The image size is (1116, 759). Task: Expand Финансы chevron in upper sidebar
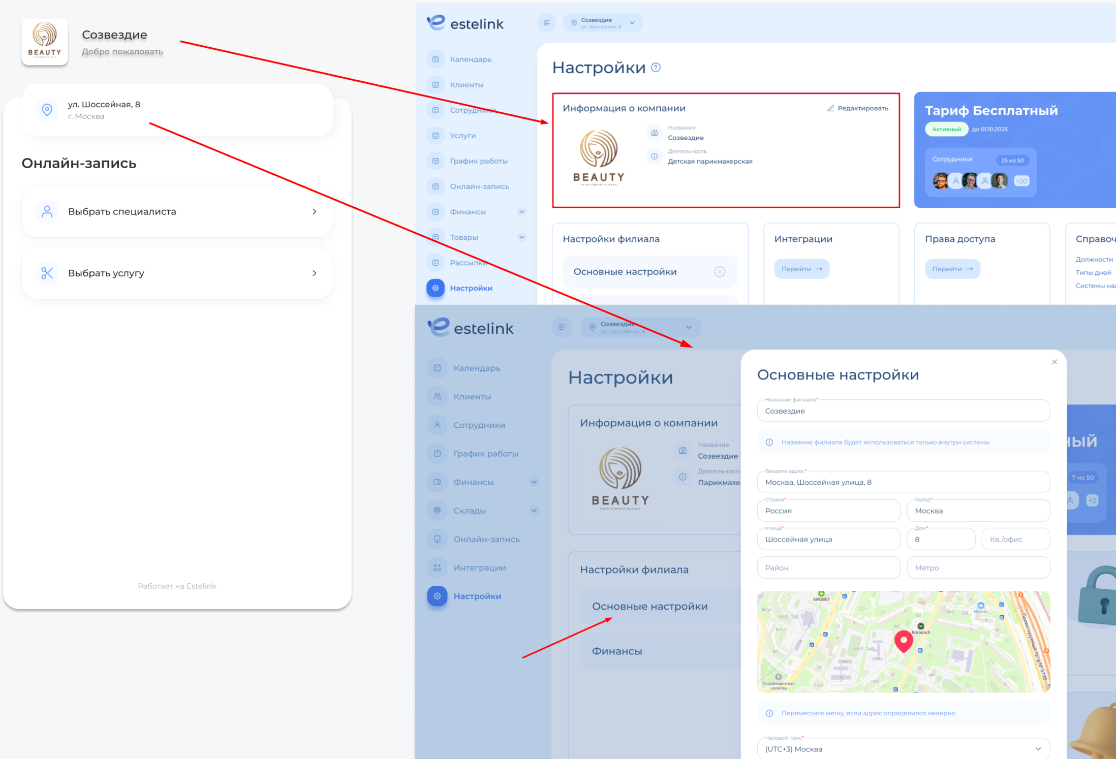[522, 211]
